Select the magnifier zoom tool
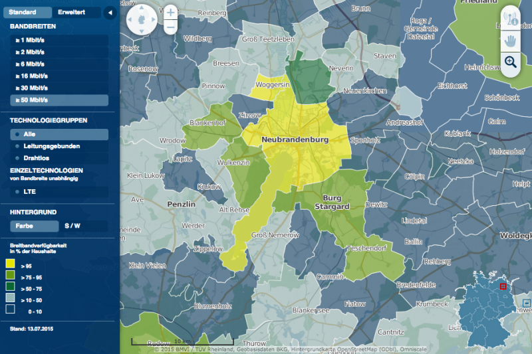Viewport: 532px width, 354px height. [511, 62]
